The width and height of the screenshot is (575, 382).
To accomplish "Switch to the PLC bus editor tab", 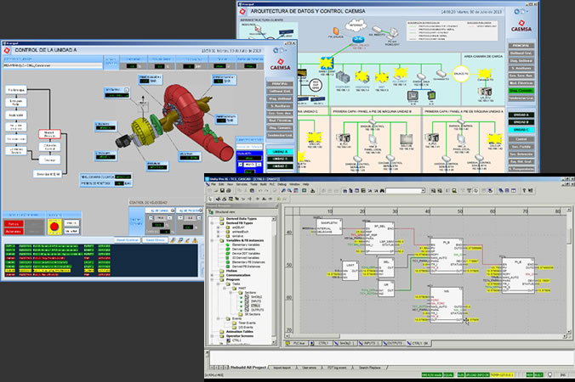I will (296, 343).
